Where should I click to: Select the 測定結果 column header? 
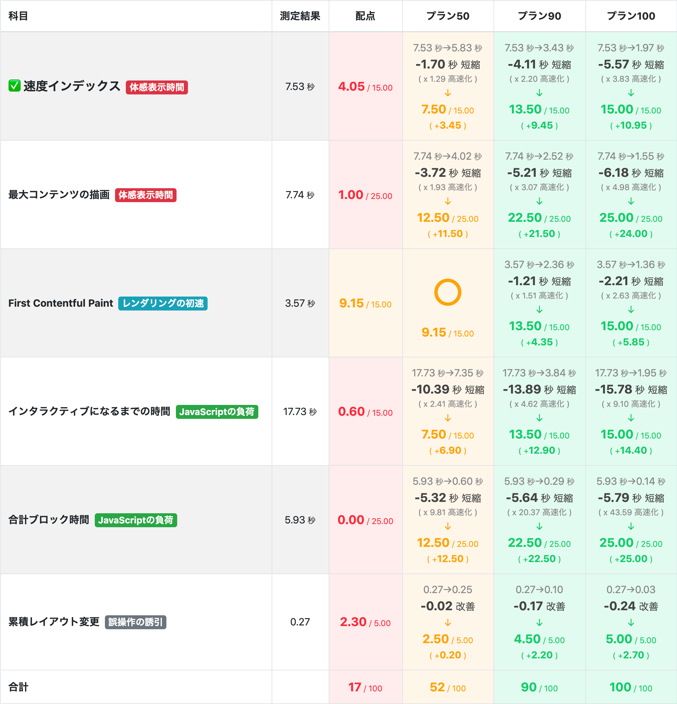click(300, 16)
